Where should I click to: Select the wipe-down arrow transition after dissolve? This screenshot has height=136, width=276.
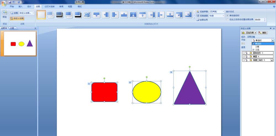point(96,15)
